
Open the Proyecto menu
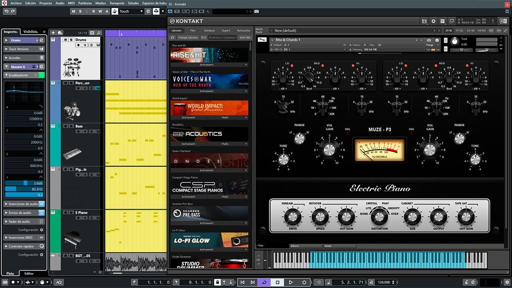[46, 3]
